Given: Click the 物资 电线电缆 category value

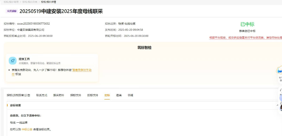Looking at the screenshot, I should pyautogui.click(x=127, y=24).
